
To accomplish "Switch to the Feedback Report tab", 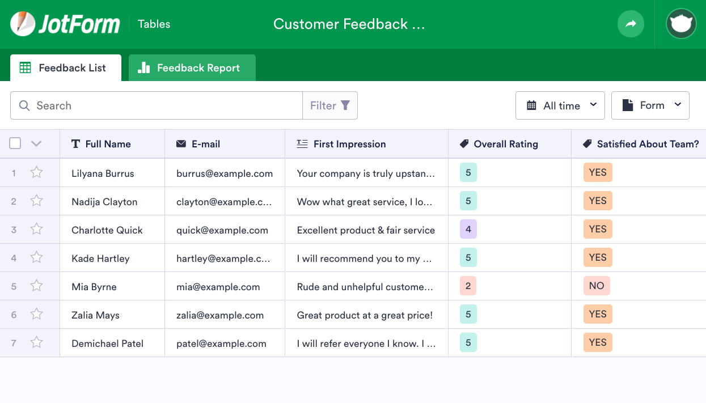I will click(x=192, y=67).
